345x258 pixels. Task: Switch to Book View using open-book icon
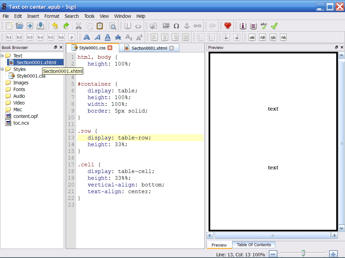128,26
